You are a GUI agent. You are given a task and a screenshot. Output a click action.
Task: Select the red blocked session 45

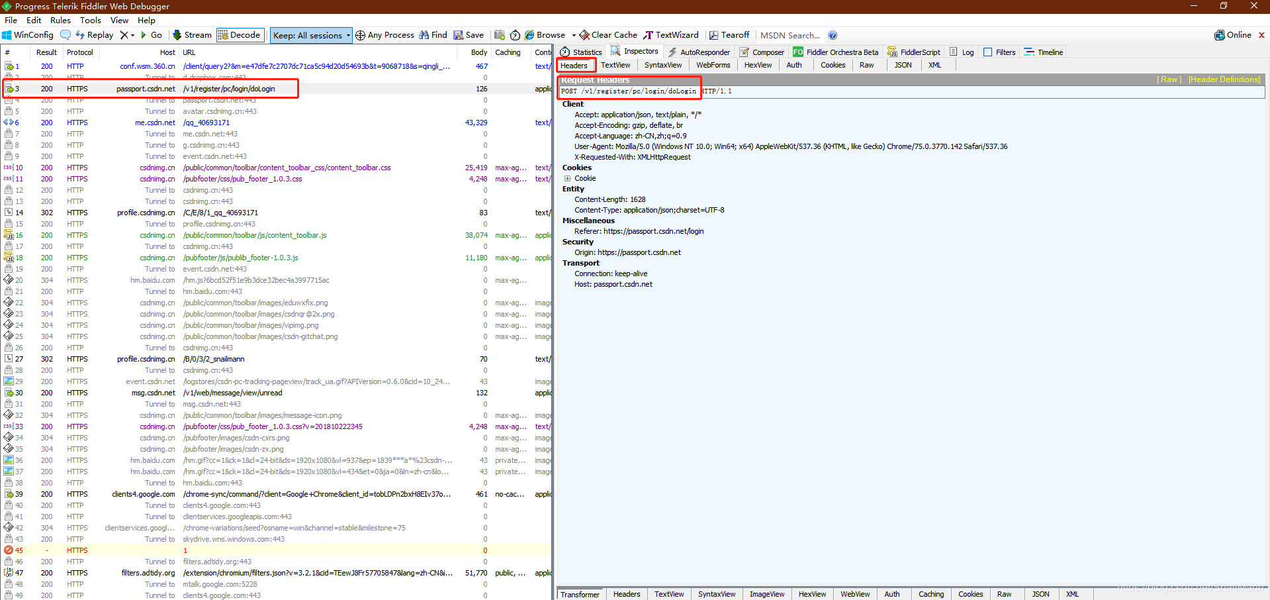click(277, 550)
